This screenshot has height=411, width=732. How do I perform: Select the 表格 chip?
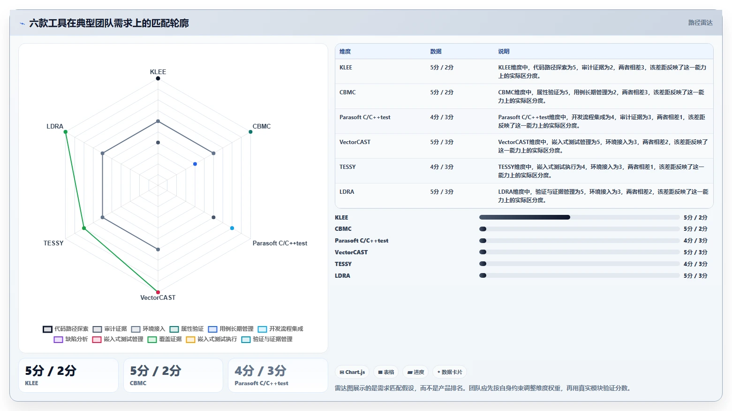point(386,372)
